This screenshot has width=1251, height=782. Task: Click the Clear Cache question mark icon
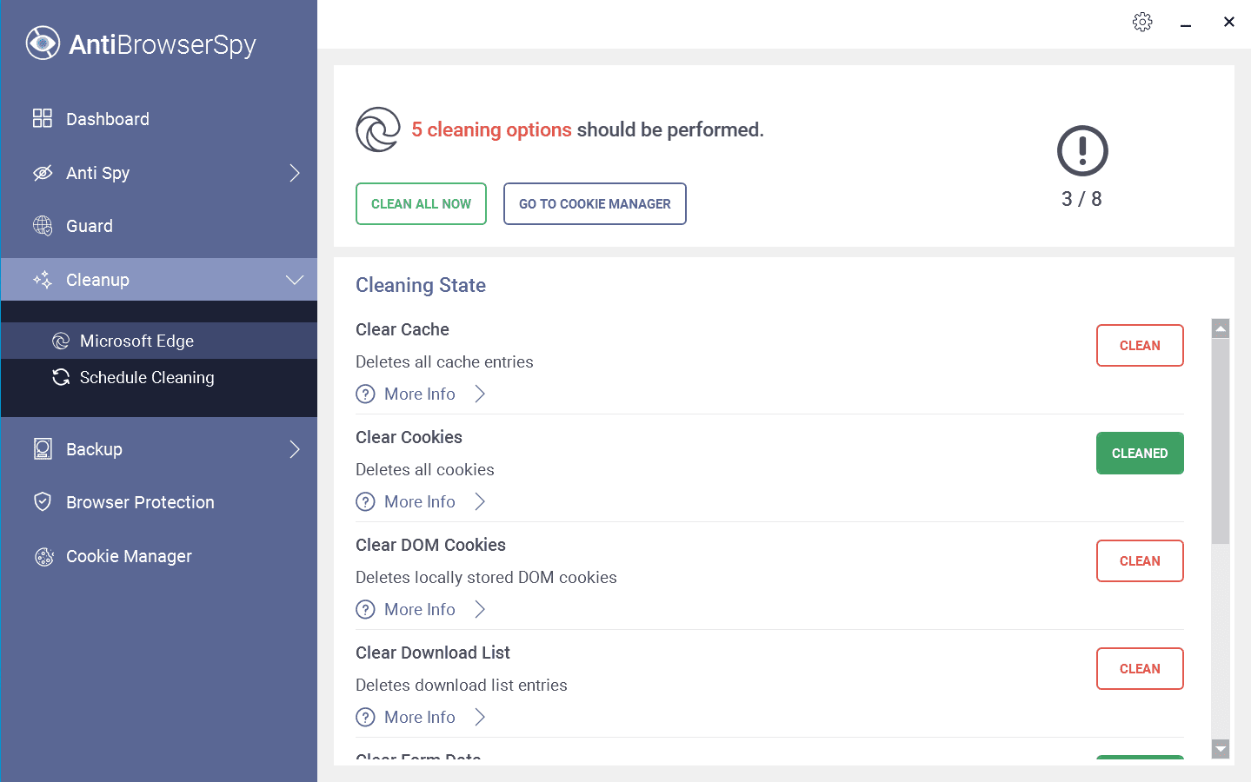366,394
